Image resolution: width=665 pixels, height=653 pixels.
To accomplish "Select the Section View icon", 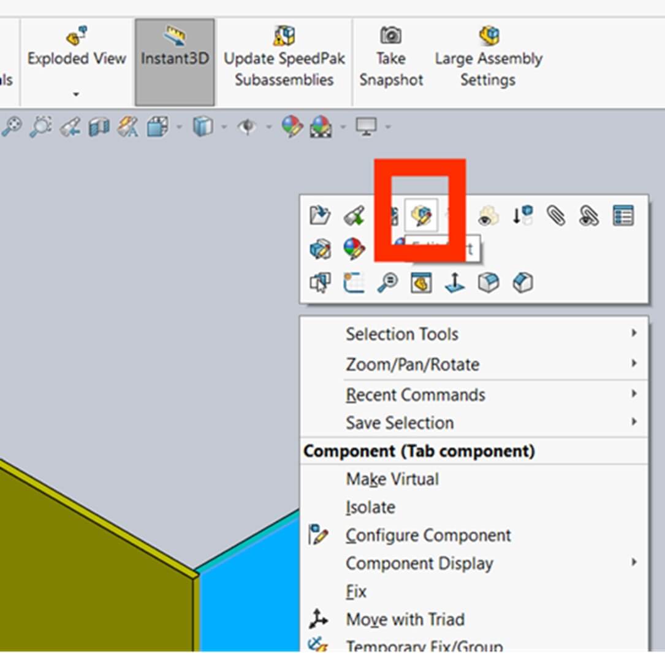I will click(x=97, y=127).
